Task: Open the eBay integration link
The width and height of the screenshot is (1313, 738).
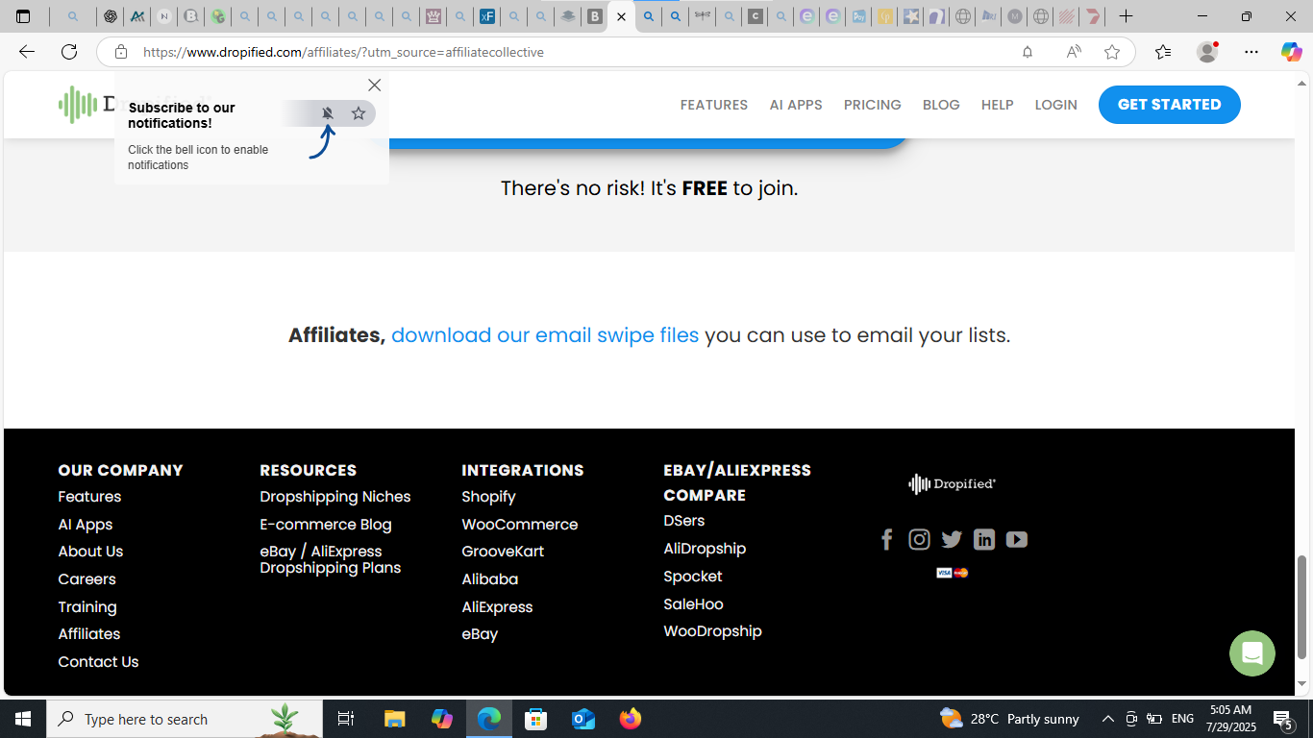Action: (480, 634)
